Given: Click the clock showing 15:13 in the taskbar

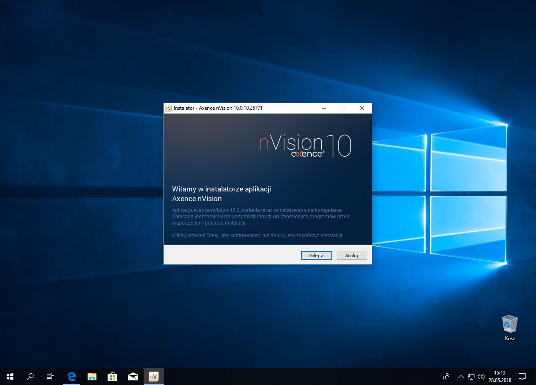Looking at the screenshot, I should point(501,376).
